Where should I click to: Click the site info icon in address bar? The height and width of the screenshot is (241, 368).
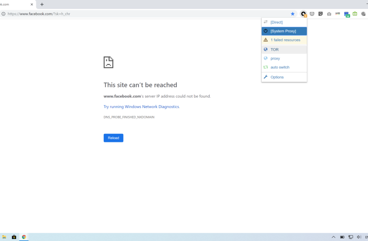click(x=3, y=14)
